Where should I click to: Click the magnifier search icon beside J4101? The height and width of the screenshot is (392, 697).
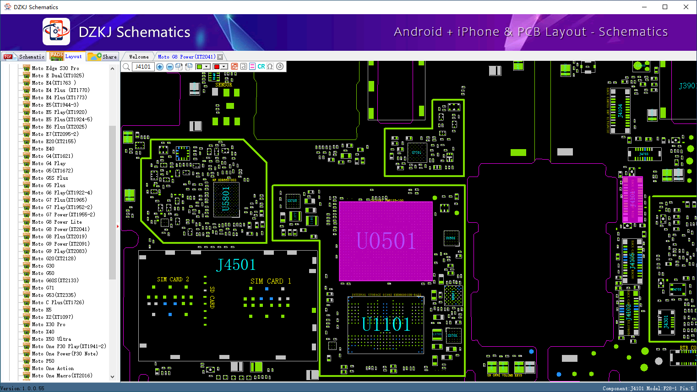click(x=126, y=67)
